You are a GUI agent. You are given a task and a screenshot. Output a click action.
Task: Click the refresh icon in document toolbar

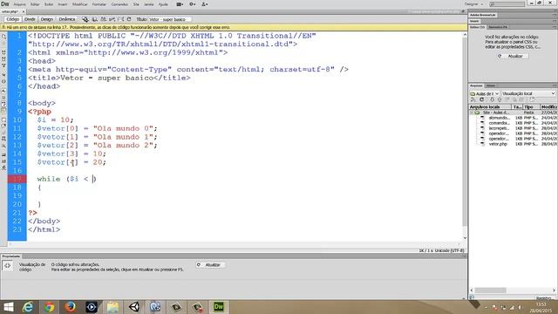(x=129, y=19)
